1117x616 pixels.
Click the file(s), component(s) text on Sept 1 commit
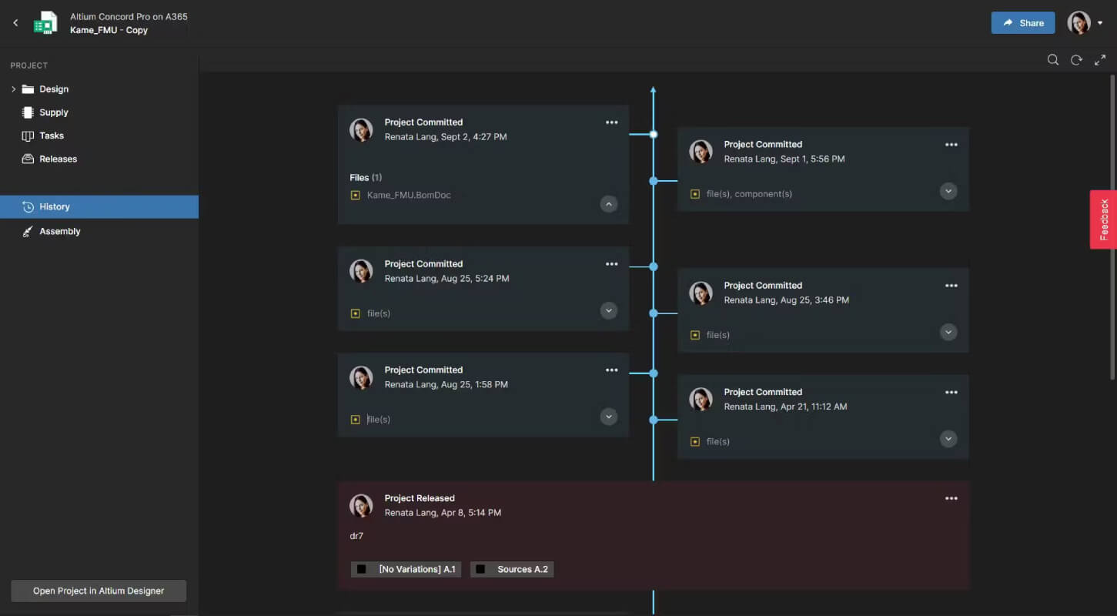(749, 194)
